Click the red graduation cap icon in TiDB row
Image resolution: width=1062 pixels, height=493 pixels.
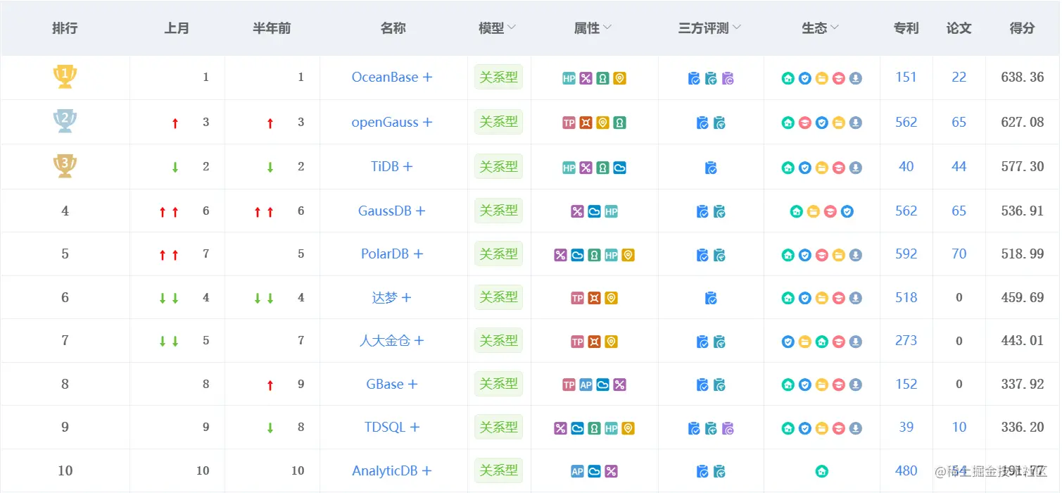[839, 168]
